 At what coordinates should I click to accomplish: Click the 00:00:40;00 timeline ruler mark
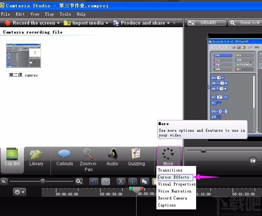click(67, 194)
